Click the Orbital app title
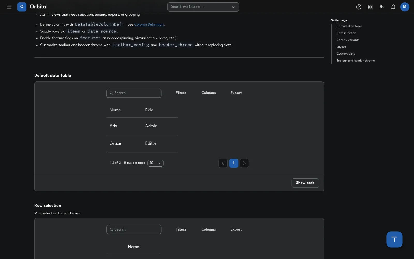Screen dimensions: 414x259 39,7
